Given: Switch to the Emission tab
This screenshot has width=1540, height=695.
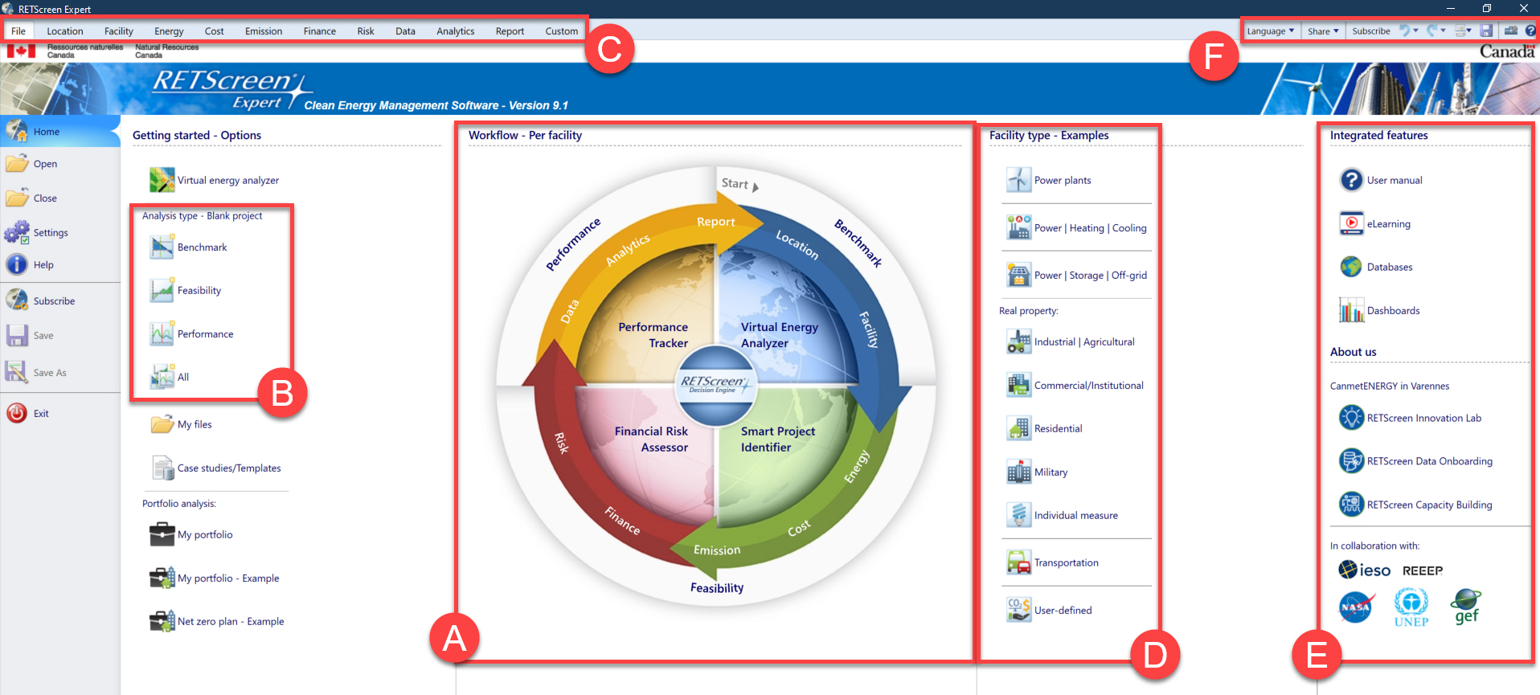Looking at the screenshot, I should pyautogui.click(x=264, y=31).
